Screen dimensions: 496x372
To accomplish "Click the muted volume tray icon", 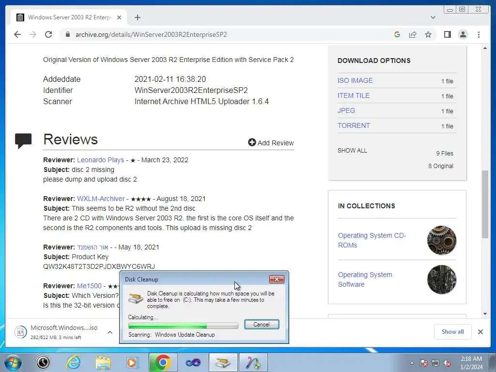I will pyautogui.click(x=447, y=363).
